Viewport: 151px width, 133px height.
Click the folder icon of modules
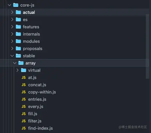(x=18, y=41)
